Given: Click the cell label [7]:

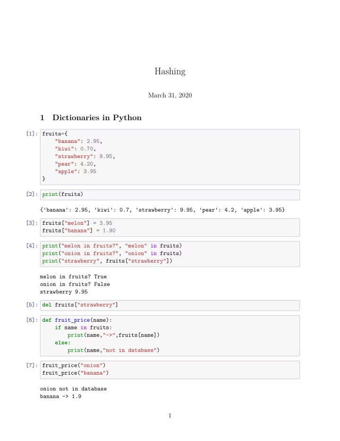Looking at the screenshot, I should pos(32,365).
